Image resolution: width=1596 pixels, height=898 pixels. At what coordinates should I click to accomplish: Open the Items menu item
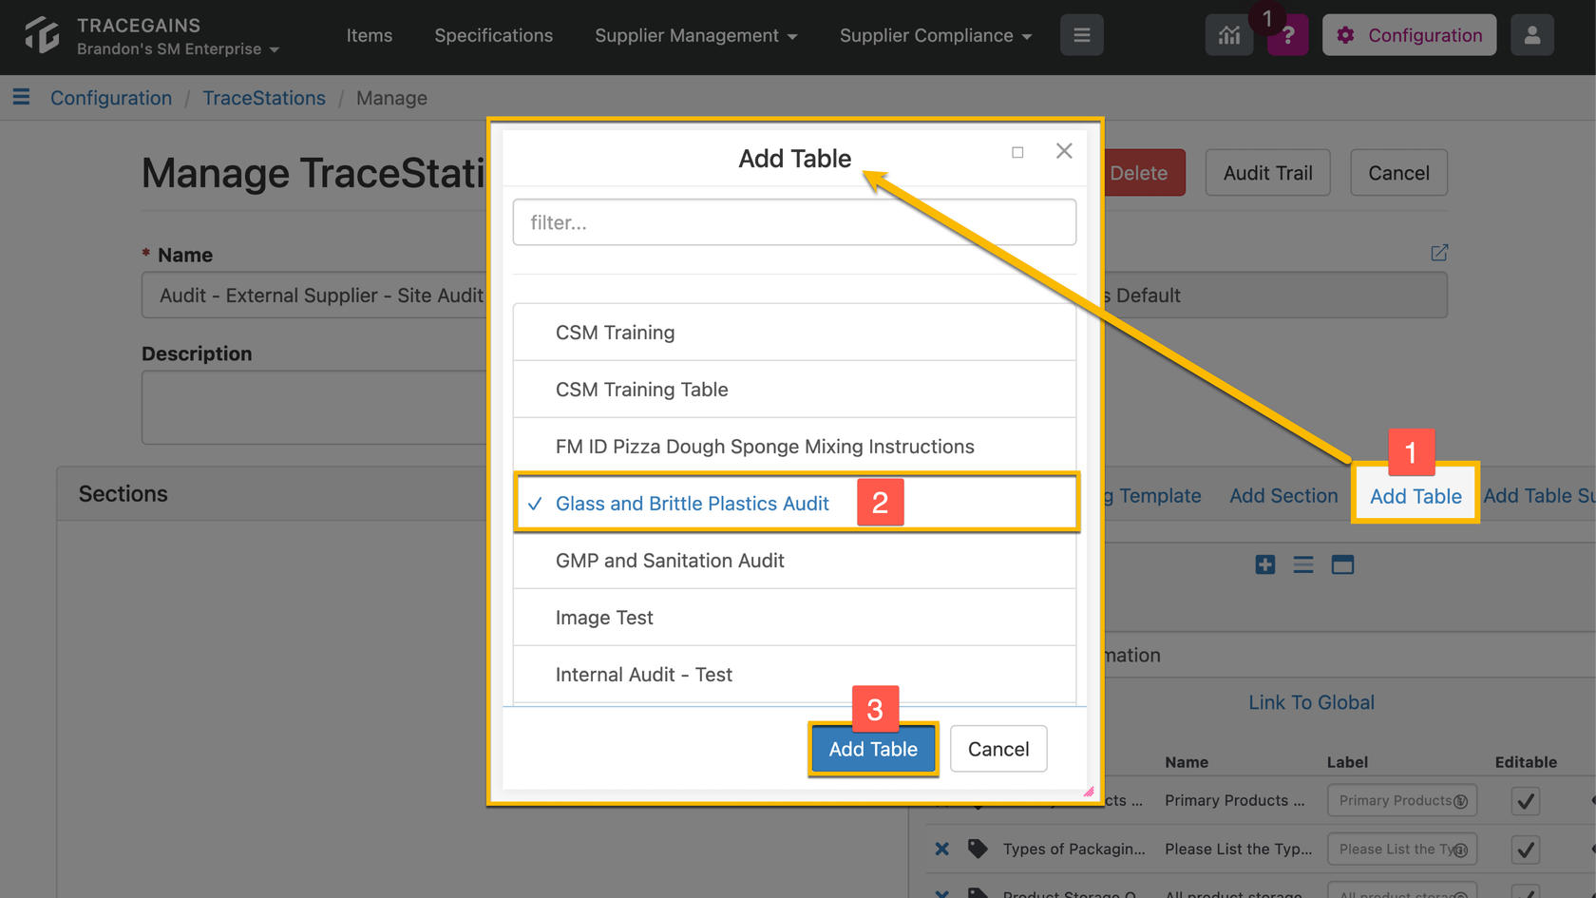369,35
